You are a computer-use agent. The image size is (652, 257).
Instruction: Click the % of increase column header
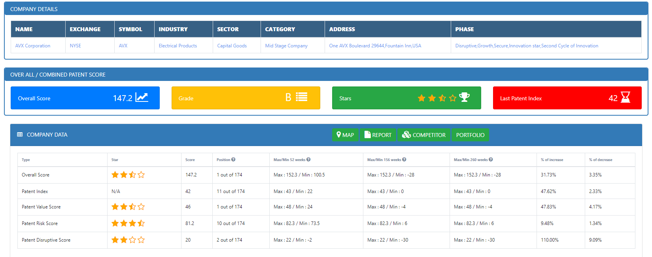[x=552, y=160]
